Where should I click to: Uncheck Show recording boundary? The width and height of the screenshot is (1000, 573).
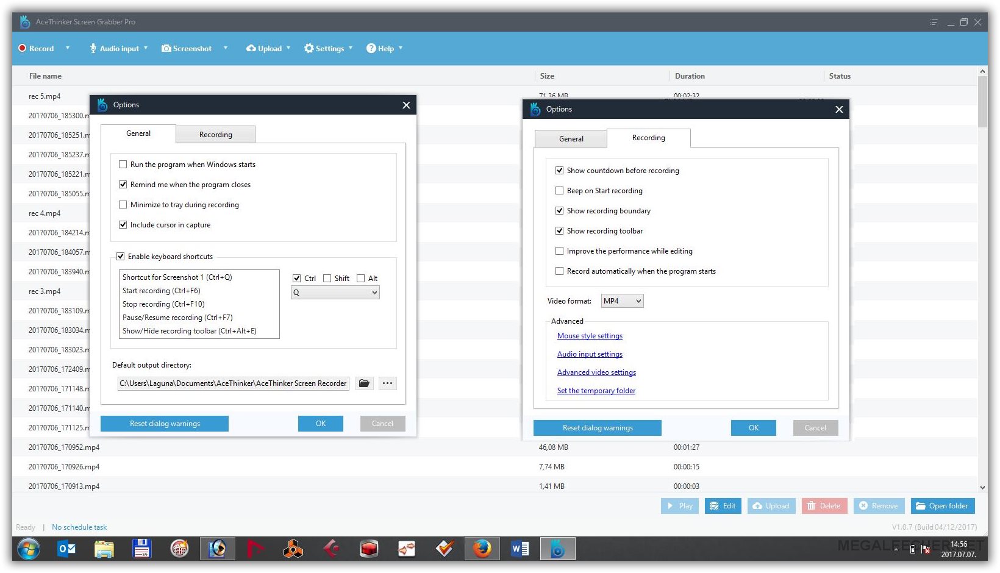coord(560,211)
